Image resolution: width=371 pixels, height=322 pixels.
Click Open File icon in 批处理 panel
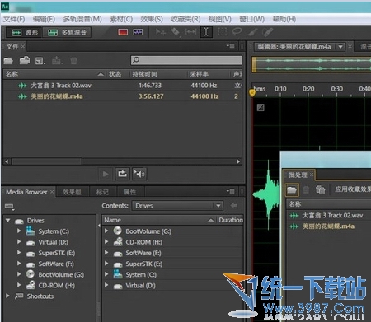[292, 189]
